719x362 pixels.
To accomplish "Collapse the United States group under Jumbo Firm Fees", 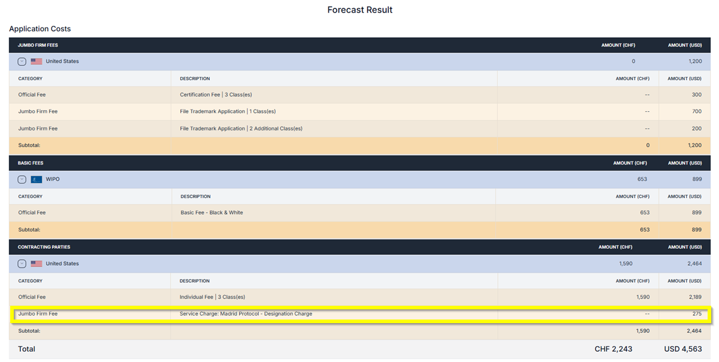I will (22, 62).
